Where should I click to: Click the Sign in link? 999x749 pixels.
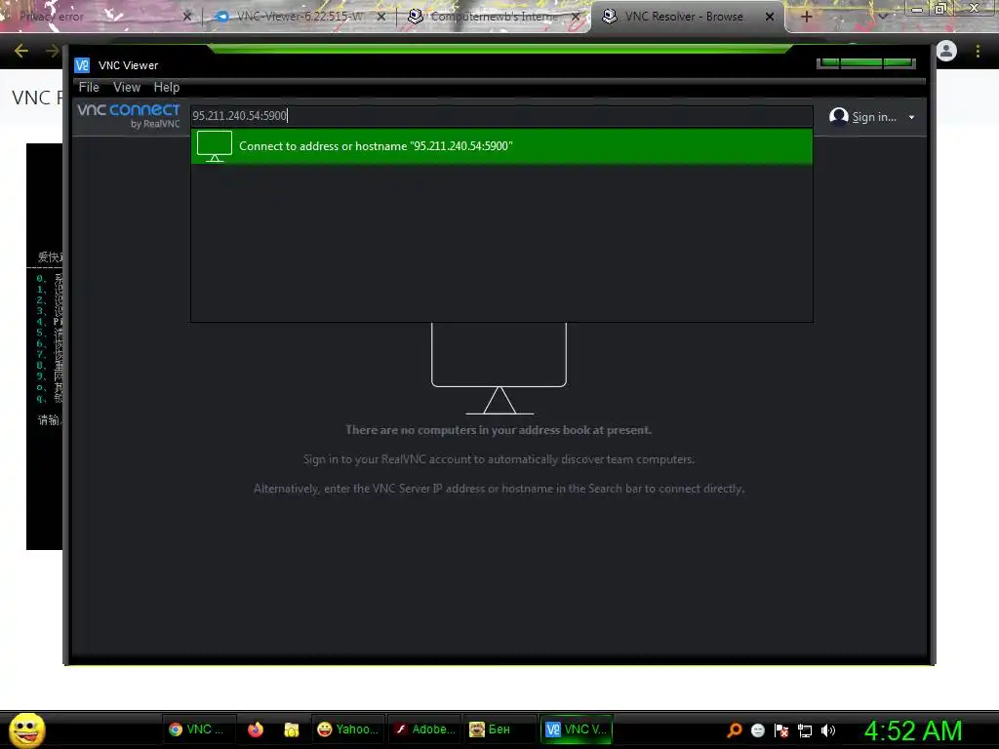point(874,117)
